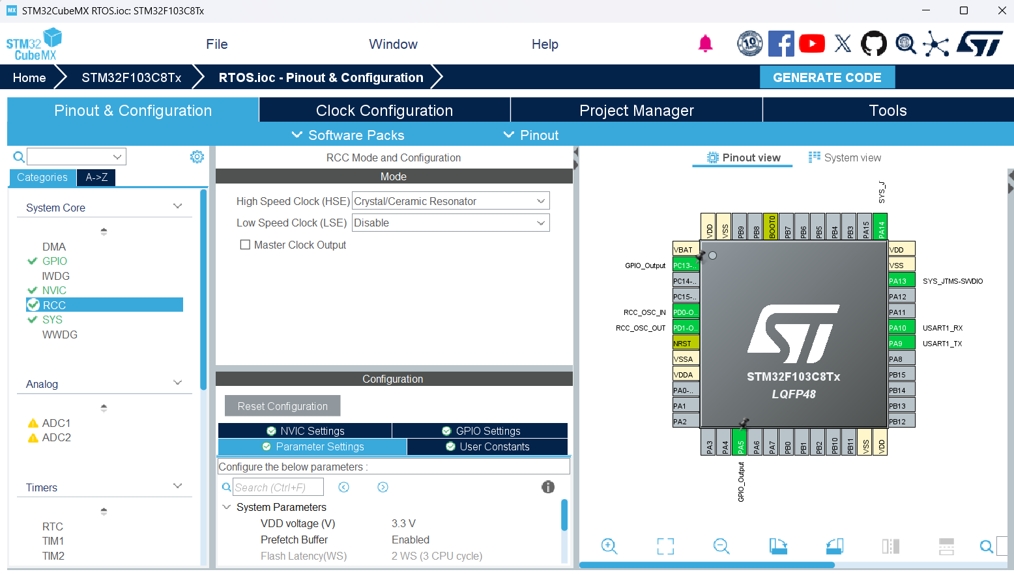Click the pinout horizontal scrollbar
The image size is (1014, 574).
coord(707,565)
